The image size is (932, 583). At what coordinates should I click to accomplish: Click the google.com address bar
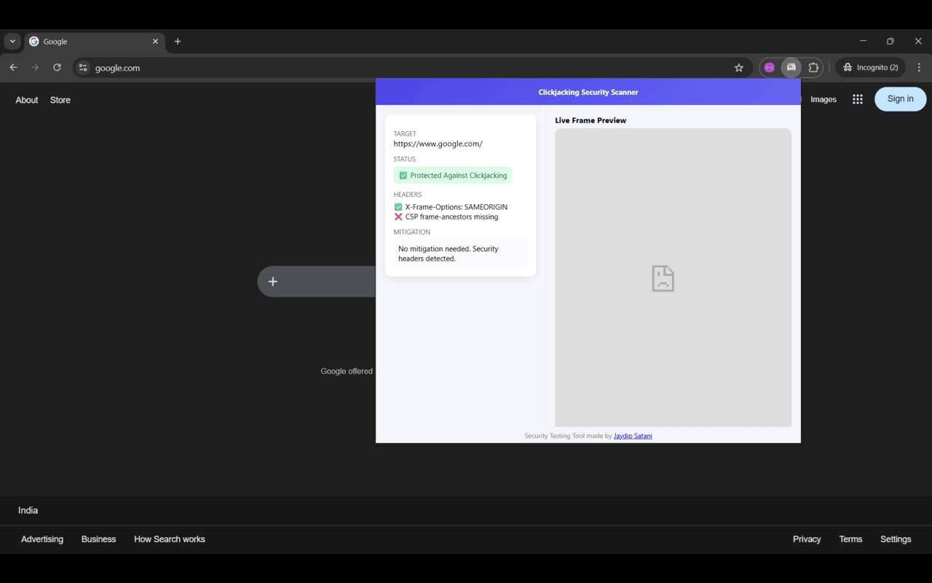tap(411, 68)
